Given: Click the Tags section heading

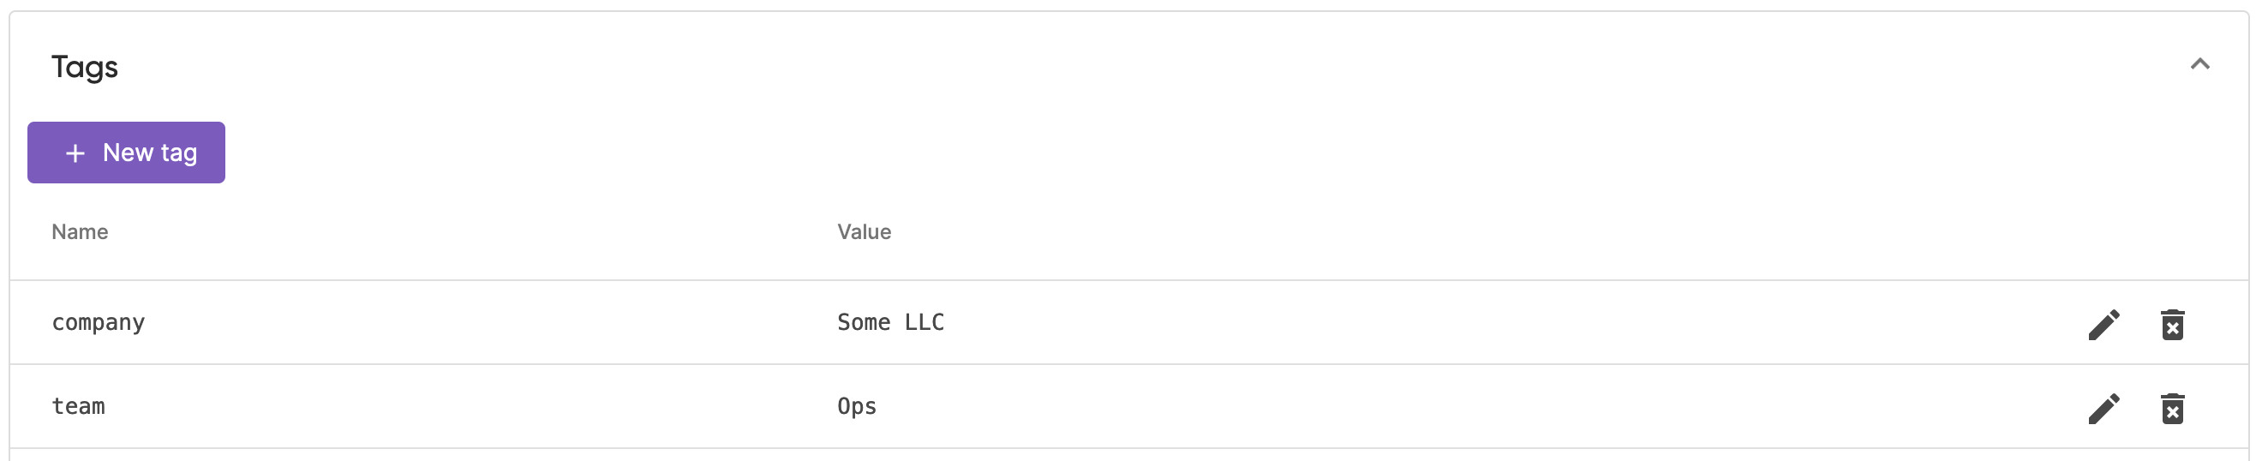Looking at the screenshot, I should pyautogui.click(x=84, y=68).
